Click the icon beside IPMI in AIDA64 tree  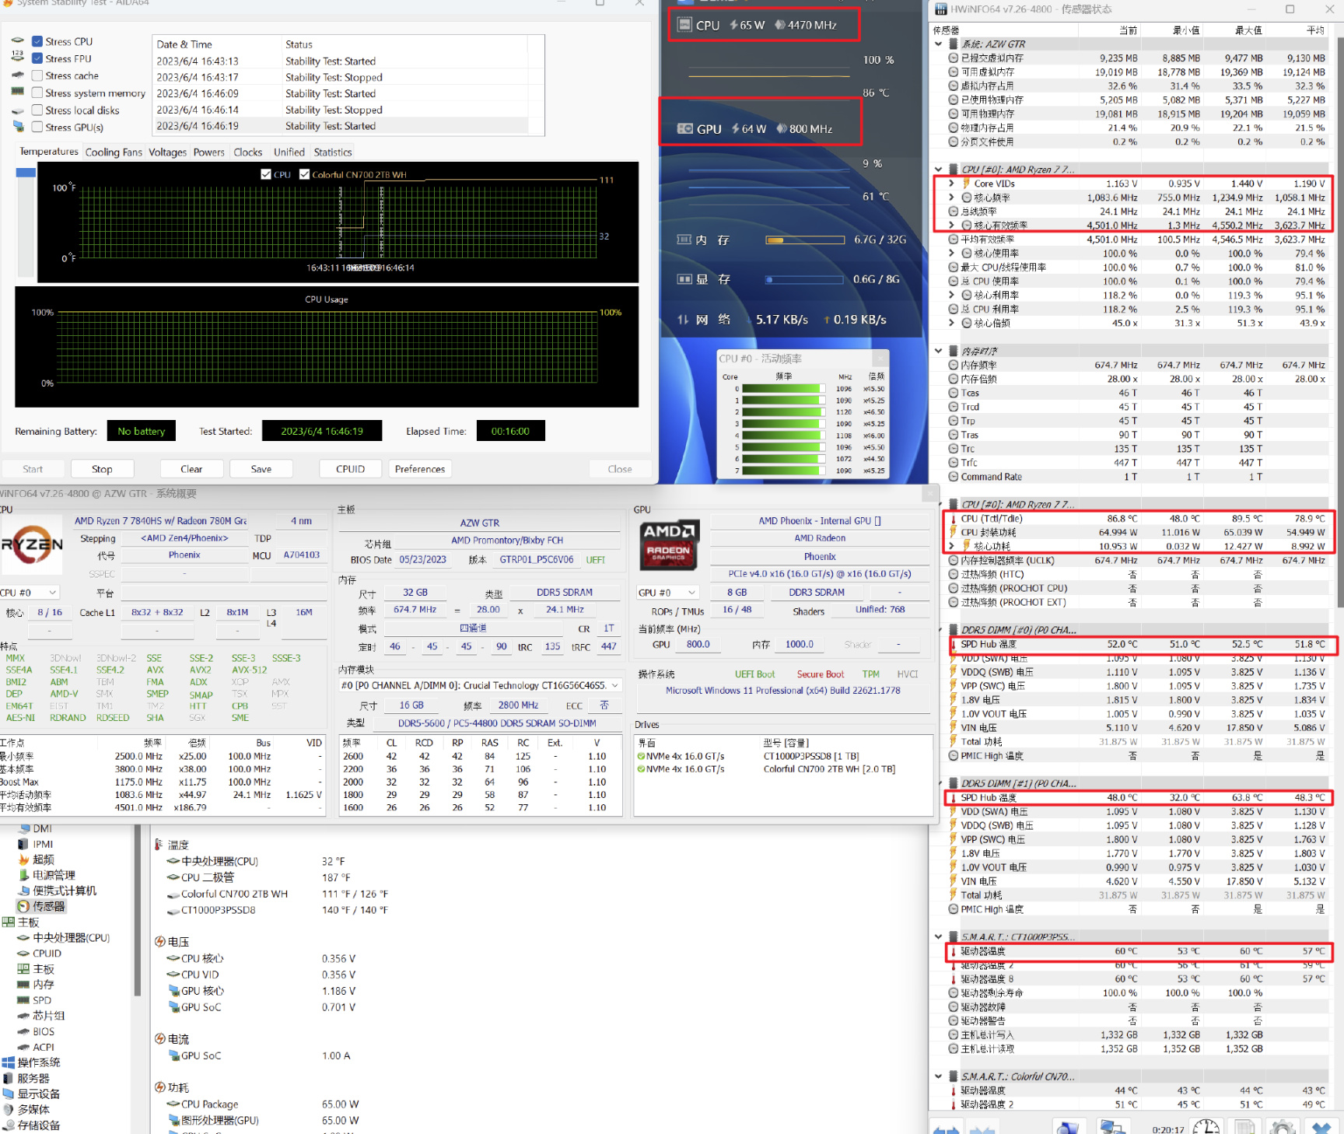pos(24,844)
